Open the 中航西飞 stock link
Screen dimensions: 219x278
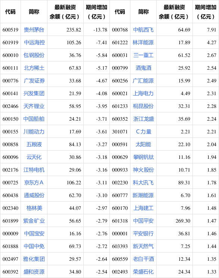143,30
